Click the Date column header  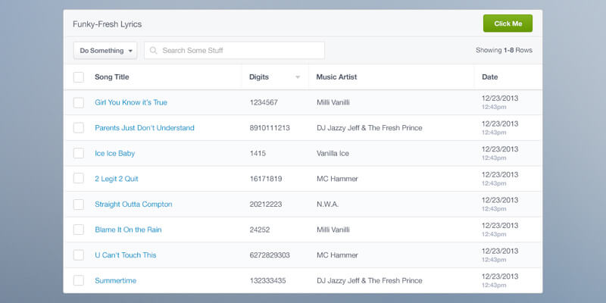coord(489,77)
